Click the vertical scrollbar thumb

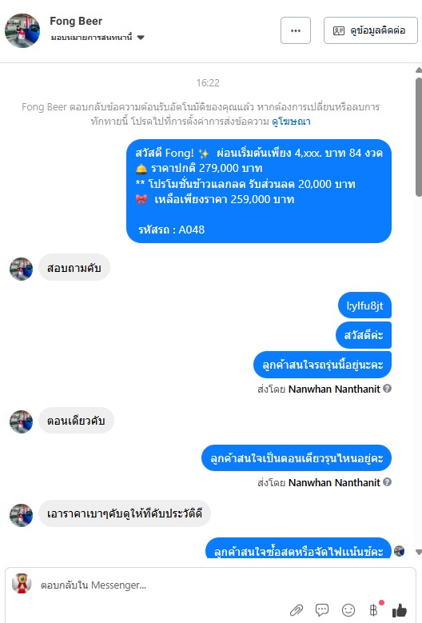point(419,137)
